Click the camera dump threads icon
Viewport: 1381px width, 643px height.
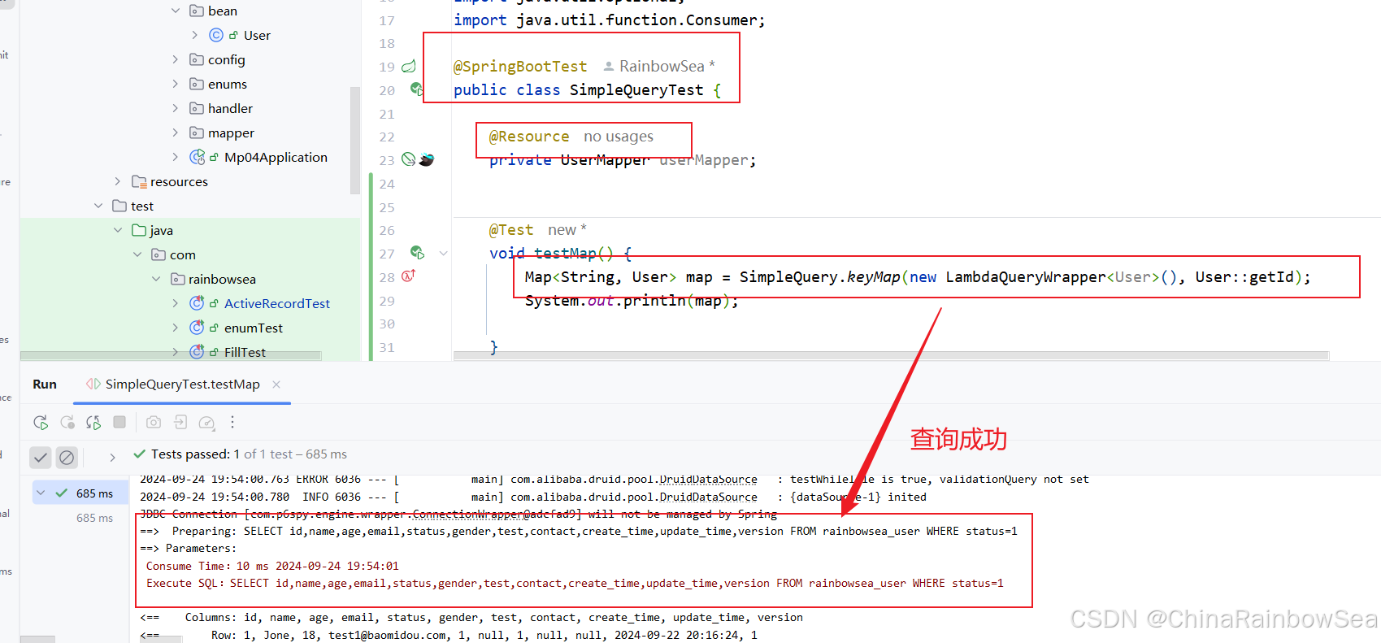pos(154,422)
